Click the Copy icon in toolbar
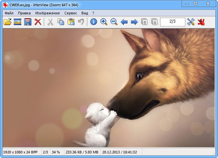The width and height of the screenshot is (218, 158). click(61, 22)
